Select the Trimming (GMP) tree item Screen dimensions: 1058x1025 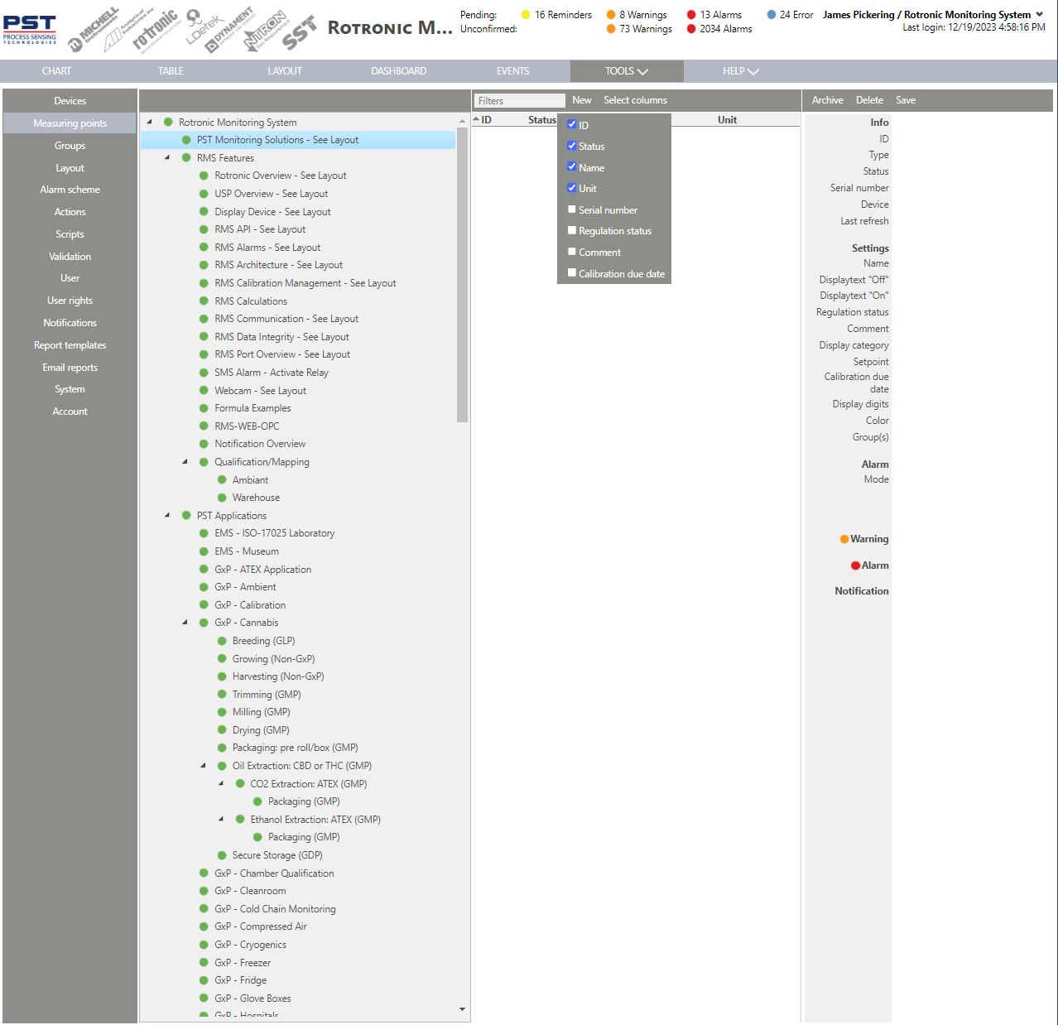267,695
